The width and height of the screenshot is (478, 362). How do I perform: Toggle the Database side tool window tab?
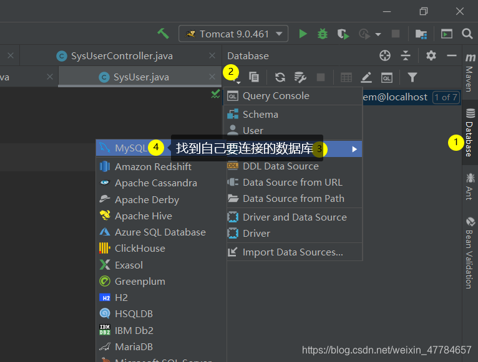pyautogui.click(x=470, y=132)
